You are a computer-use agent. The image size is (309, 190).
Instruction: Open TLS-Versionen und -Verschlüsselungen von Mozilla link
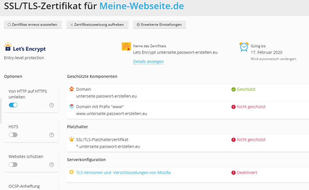click(x=123, y=173)
